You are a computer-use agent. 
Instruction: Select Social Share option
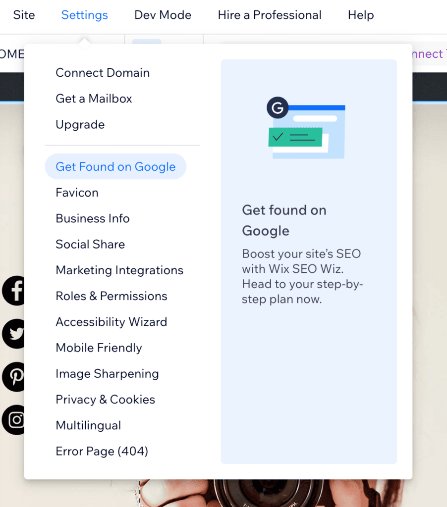click(90, 245)
